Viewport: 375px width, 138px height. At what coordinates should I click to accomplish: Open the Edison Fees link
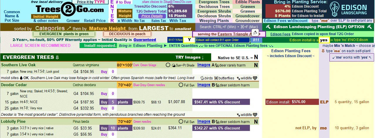coord(280,34)
